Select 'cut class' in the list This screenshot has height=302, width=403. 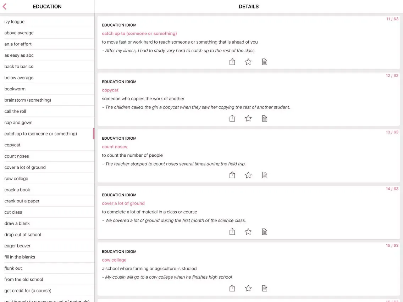[x=47, y=212]
